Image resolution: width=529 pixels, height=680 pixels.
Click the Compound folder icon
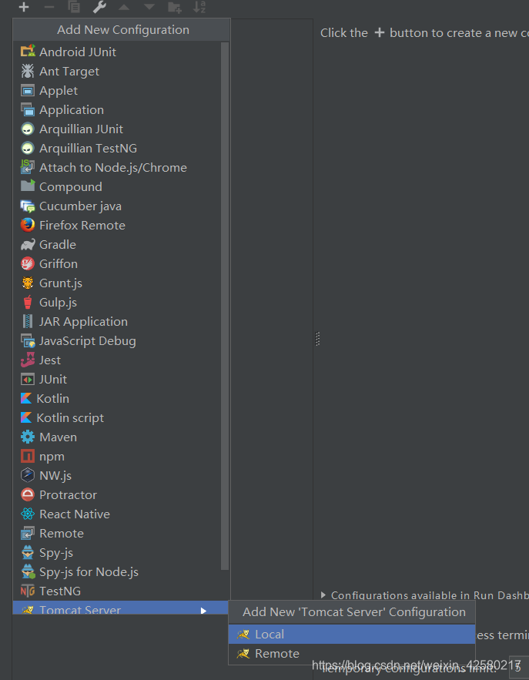pos(28,186)
